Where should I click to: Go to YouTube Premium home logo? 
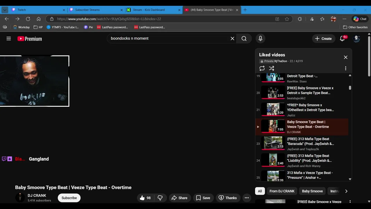pyautogui.click(x=30, y=39)
